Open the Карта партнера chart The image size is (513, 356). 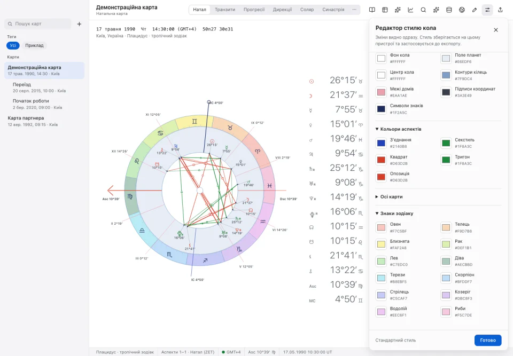tap(44, 121)
